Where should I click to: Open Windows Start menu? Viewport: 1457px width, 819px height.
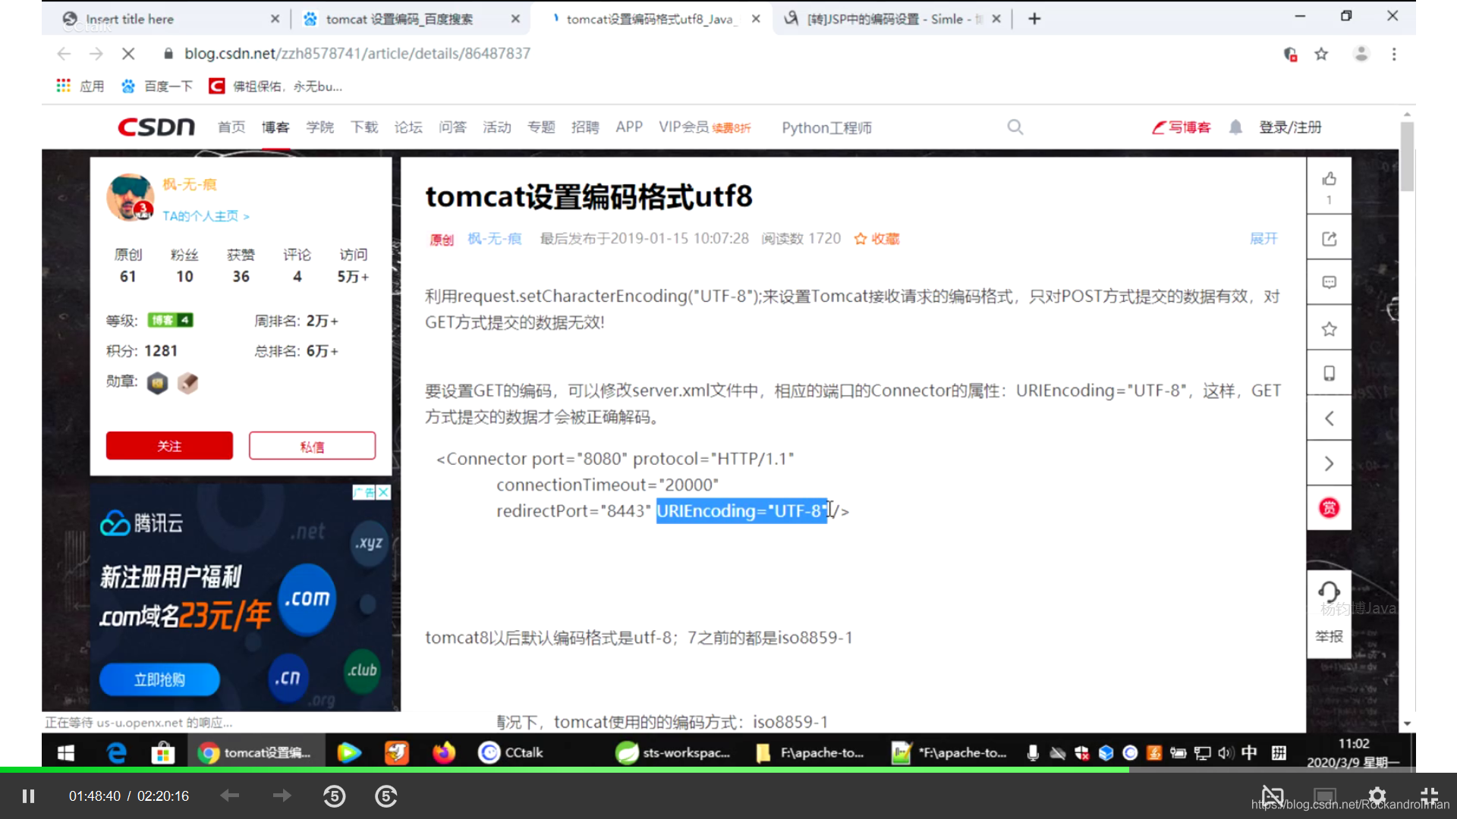point(66,753)
